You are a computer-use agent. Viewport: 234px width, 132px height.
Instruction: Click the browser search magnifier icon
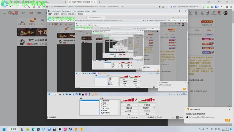[203, 6]
